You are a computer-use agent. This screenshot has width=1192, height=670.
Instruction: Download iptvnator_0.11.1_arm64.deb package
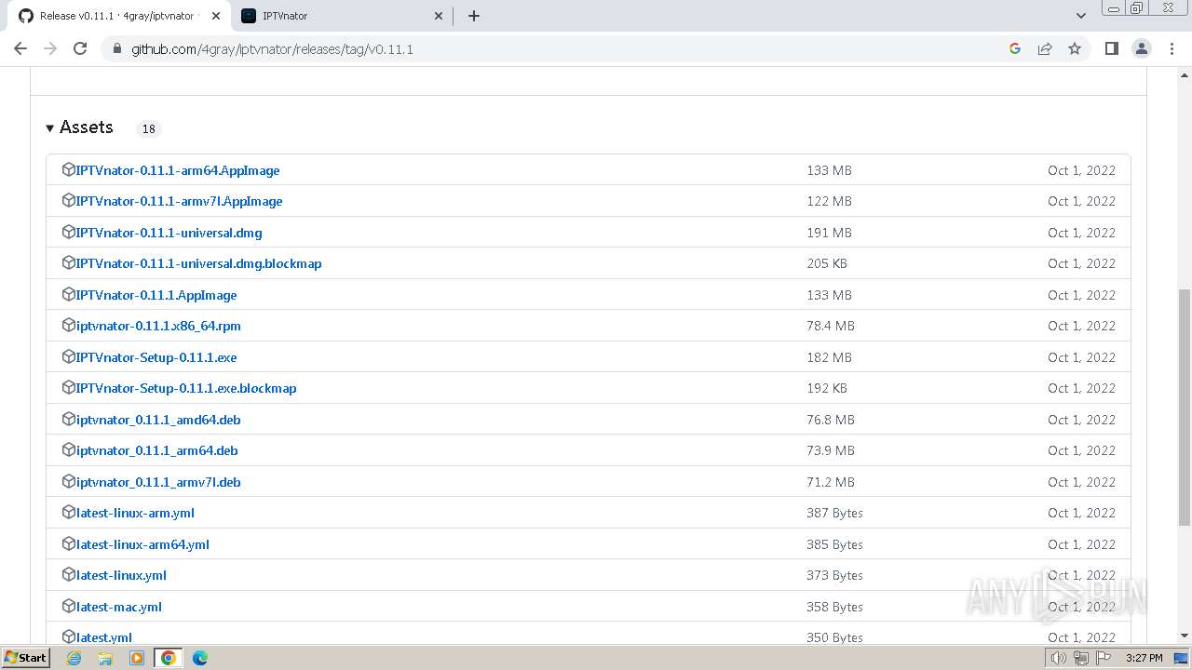(156, 450)
